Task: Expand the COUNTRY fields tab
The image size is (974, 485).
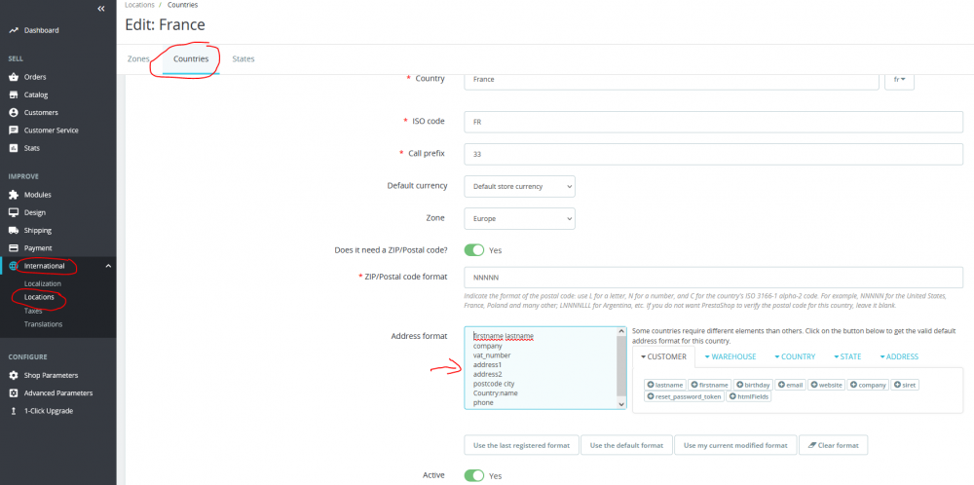Action: (795, 357)
